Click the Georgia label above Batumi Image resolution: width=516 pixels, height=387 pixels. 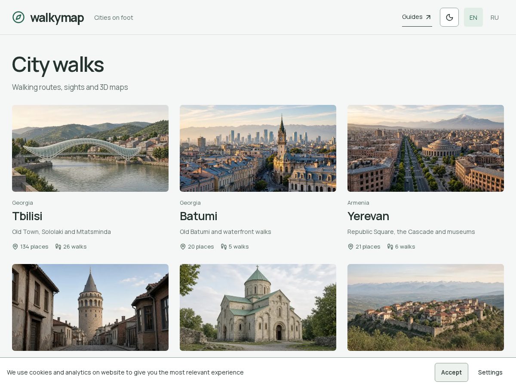(x=190, y=203)
